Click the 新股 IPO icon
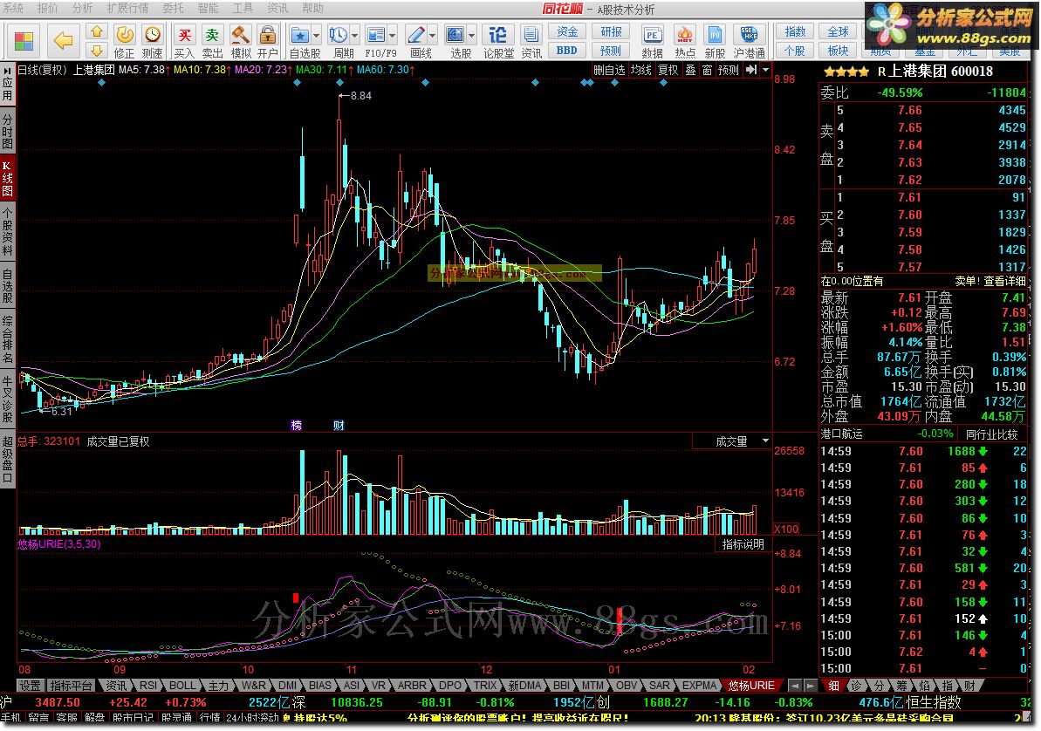Viewport: 1041px width, 731px height. (x=715, y=35)
